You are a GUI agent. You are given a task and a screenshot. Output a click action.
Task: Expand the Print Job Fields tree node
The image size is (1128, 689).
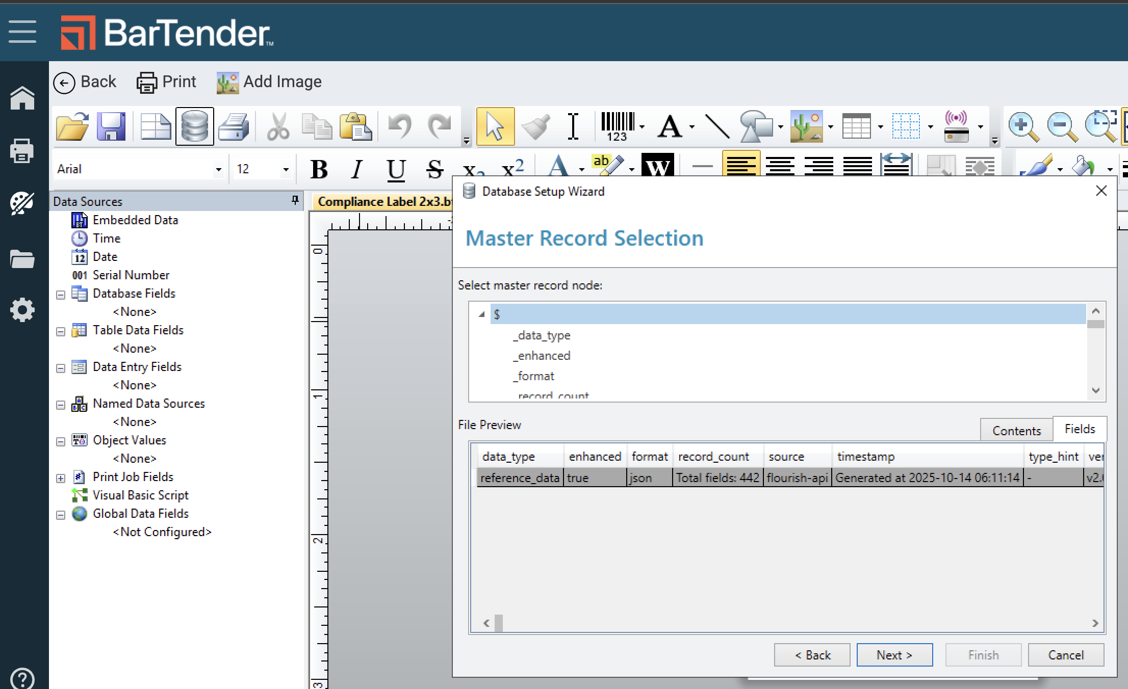click(x=61, y=478)
